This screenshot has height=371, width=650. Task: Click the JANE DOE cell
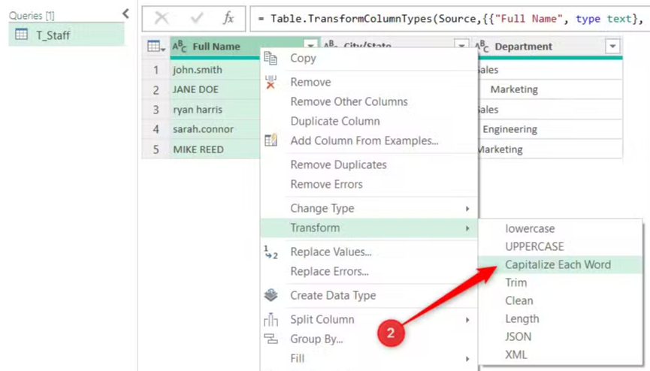215,89
